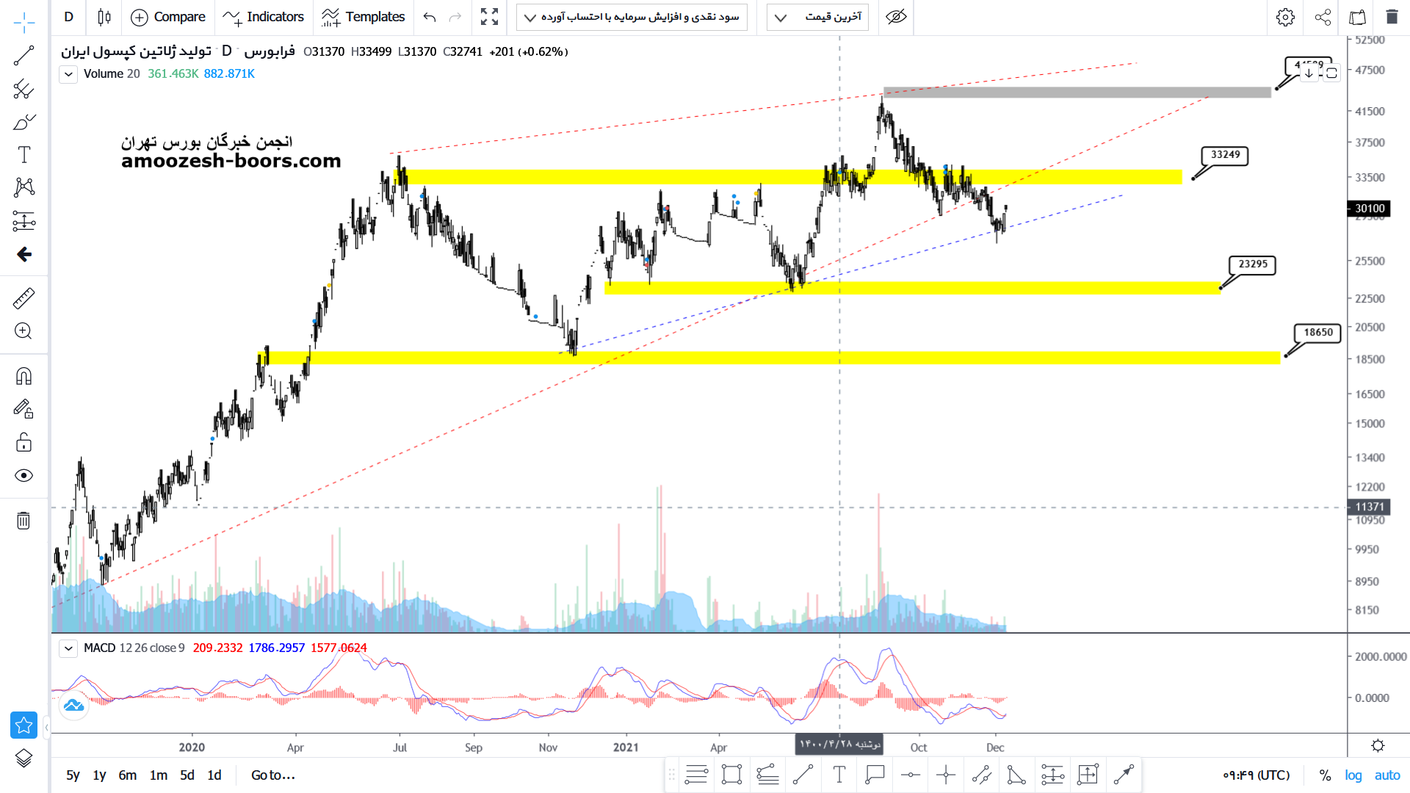The image size is (1410, 793).
Task: Toggle magnet mode on sidebar
Action: 23,377
